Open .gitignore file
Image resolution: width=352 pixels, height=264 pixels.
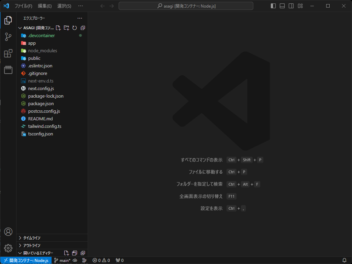coord(52,74)
